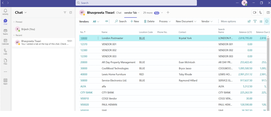Click More options in toolbar
271x117 pixels.
(228, 21)
